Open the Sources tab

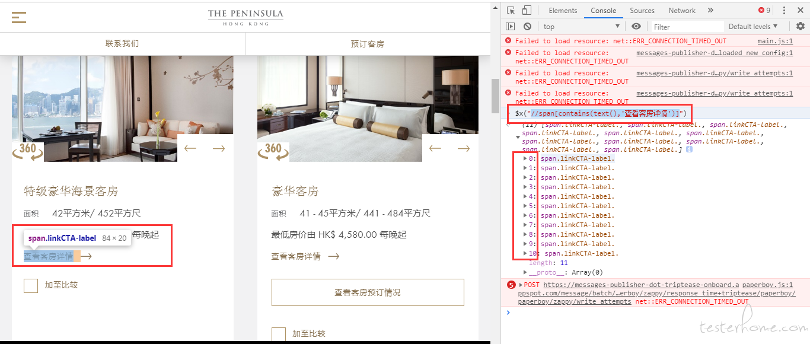642,10
